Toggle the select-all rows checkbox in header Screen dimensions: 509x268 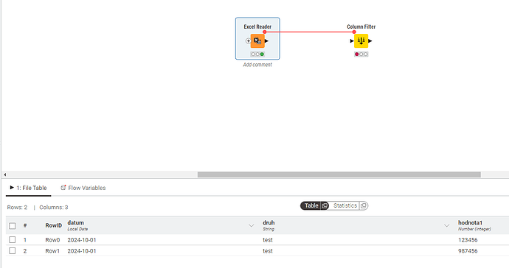click(x=13, y=225)
